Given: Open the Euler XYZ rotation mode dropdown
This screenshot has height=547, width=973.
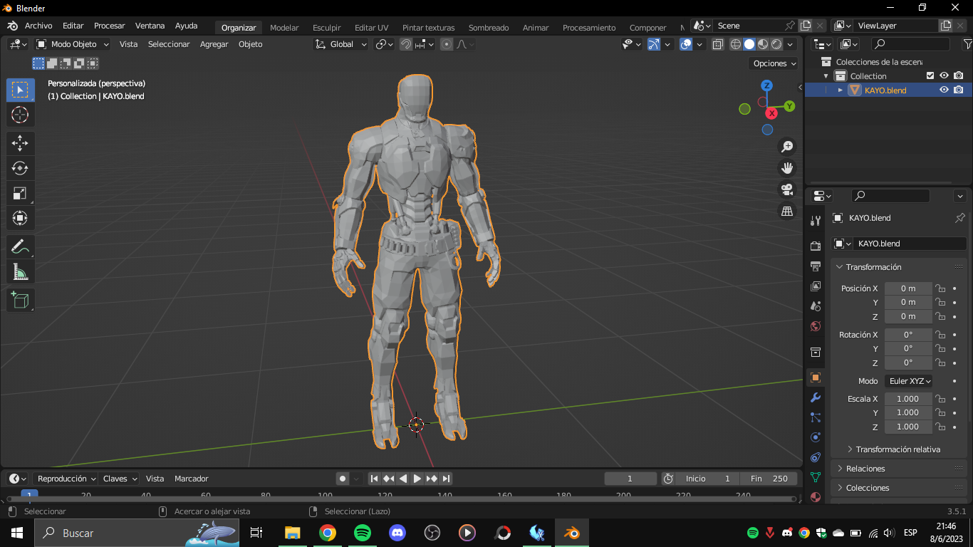Looking at the screenshot, I should pyautogui.click(x=909, y=381).
